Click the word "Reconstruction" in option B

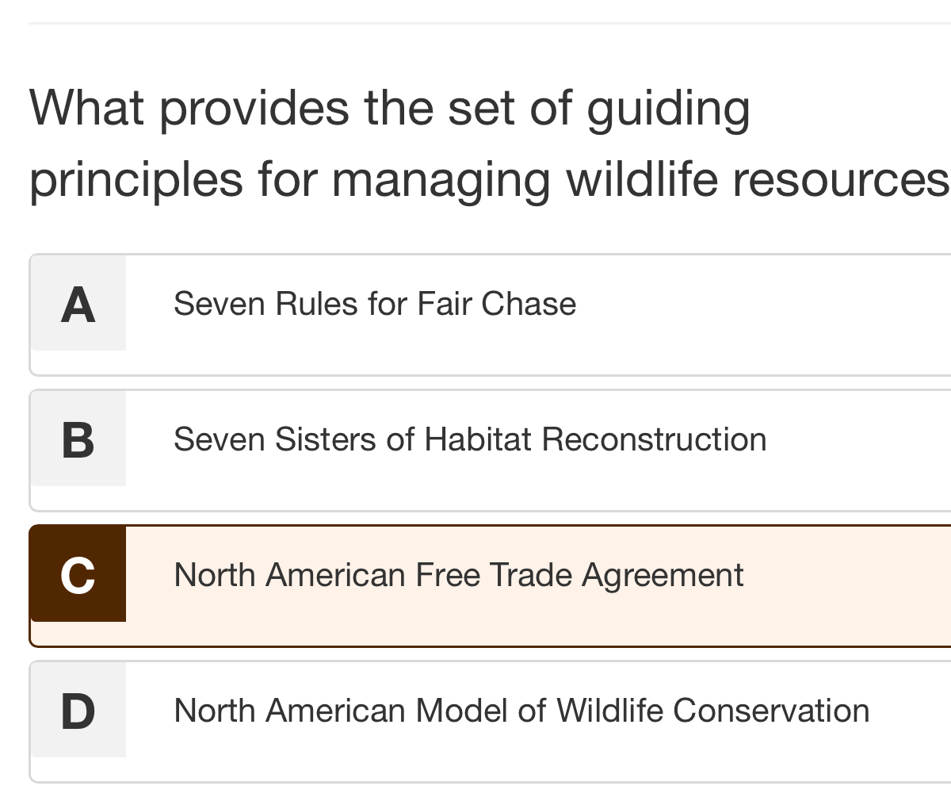(654, 439)
